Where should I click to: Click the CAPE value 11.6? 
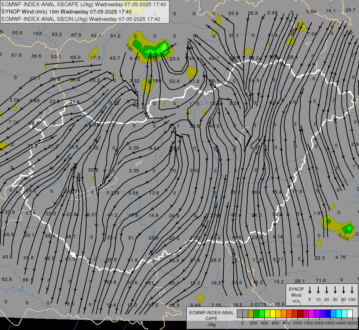pos(321,280)
